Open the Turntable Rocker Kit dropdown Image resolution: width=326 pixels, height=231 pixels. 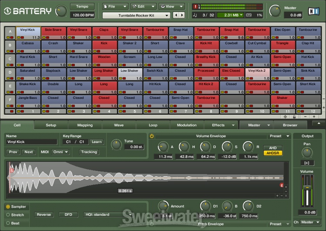pyautogui.click(x=136, y=15)
